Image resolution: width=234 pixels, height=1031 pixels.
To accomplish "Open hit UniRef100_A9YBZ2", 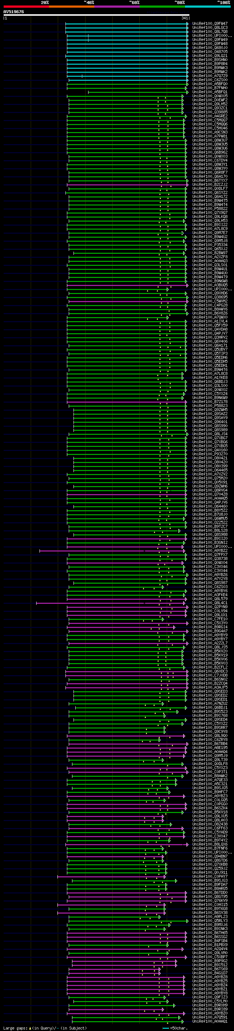I will point(210,551).
